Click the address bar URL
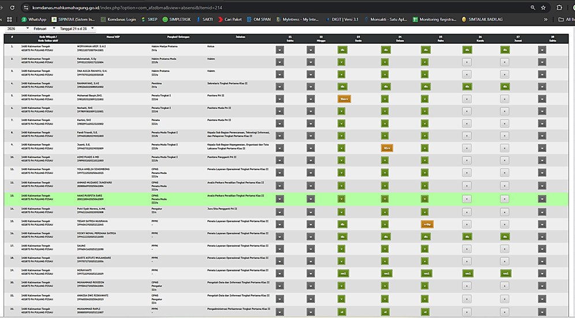This screenshot has width=575, height=318. tap(144, 7)
